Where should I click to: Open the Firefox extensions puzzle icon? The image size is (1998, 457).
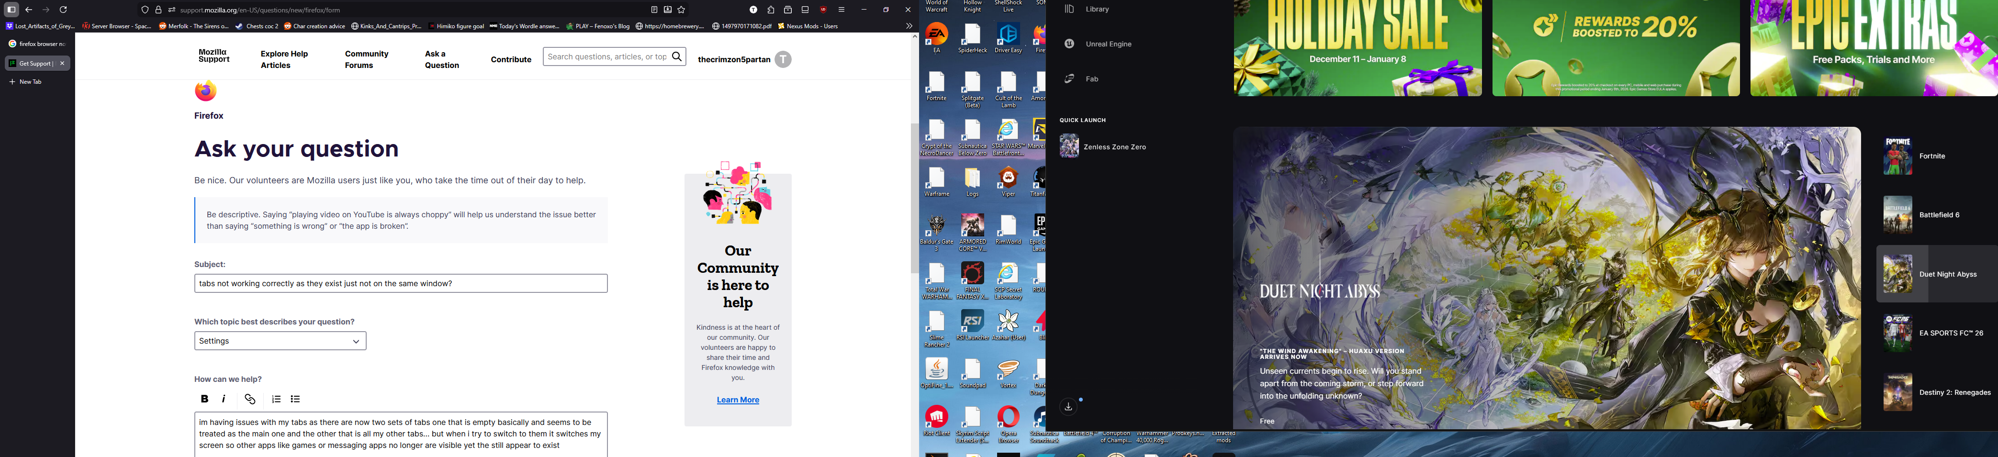point(771,10)
